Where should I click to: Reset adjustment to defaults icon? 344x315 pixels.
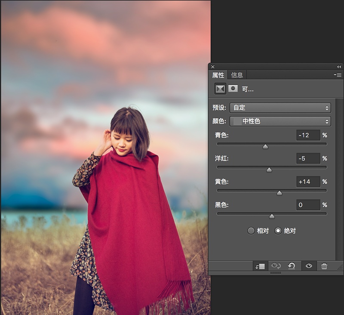[292, 266]
